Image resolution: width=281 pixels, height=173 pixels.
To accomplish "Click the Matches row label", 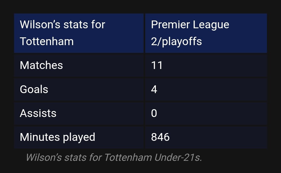I will (x=41, y=65).
